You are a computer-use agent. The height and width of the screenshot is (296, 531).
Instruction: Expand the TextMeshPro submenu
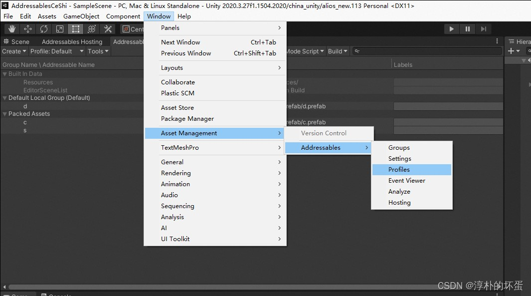215,147
